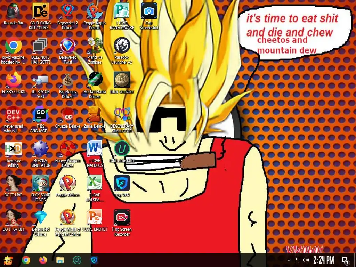Open the notification center icon
356x267 pixels.
pyautogui.click(x=345, y=260)
